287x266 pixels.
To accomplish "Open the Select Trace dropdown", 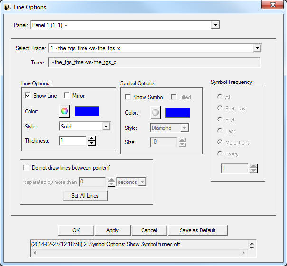I will (x=257, y=48).
